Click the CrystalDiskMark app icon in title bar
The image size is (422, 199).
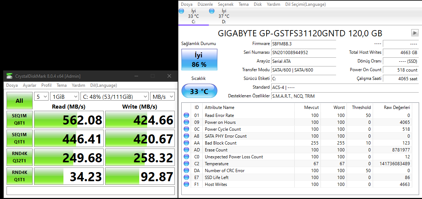click(x=9, y=76)
